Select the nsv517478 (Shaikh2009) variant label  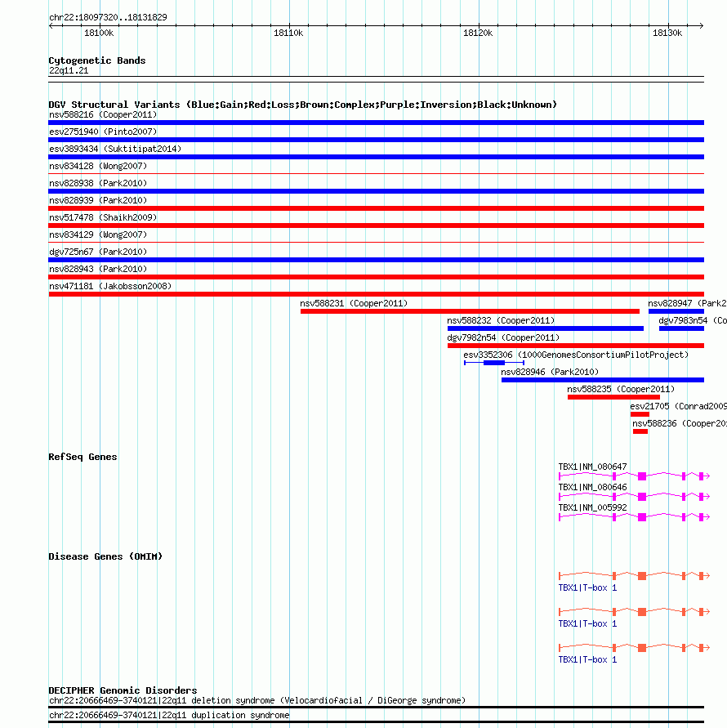point(103,218)
